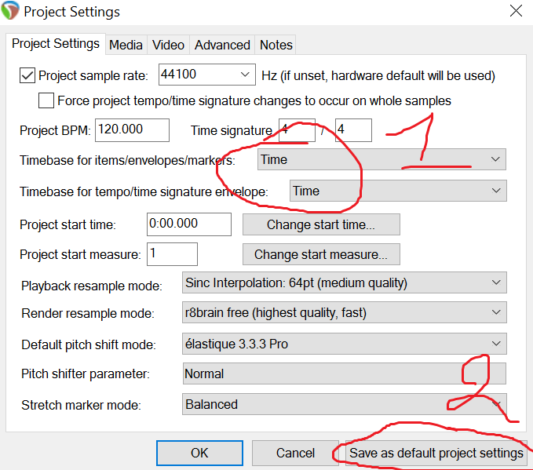Expand the Default pitch shift mode dropdown
This screenshot has height=470, width=533.
342,344
